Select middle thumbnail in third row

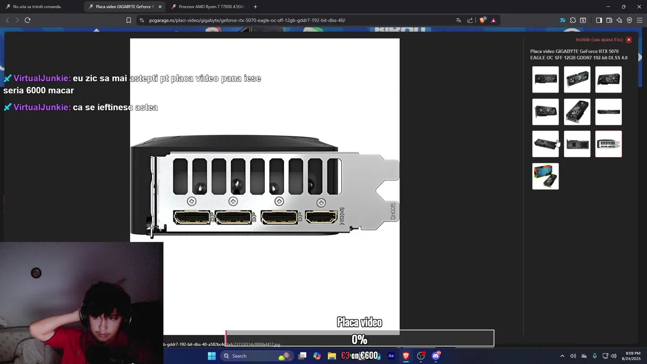tap(577, 144)
